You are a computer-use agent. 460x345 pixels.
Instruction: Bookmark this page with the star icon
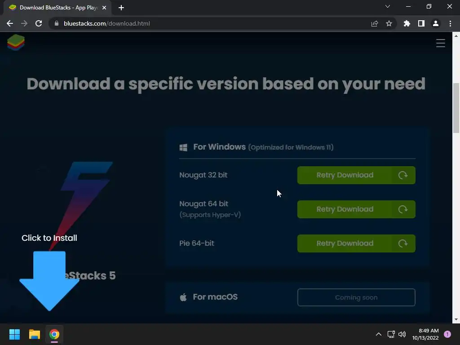tap(389, 23)
